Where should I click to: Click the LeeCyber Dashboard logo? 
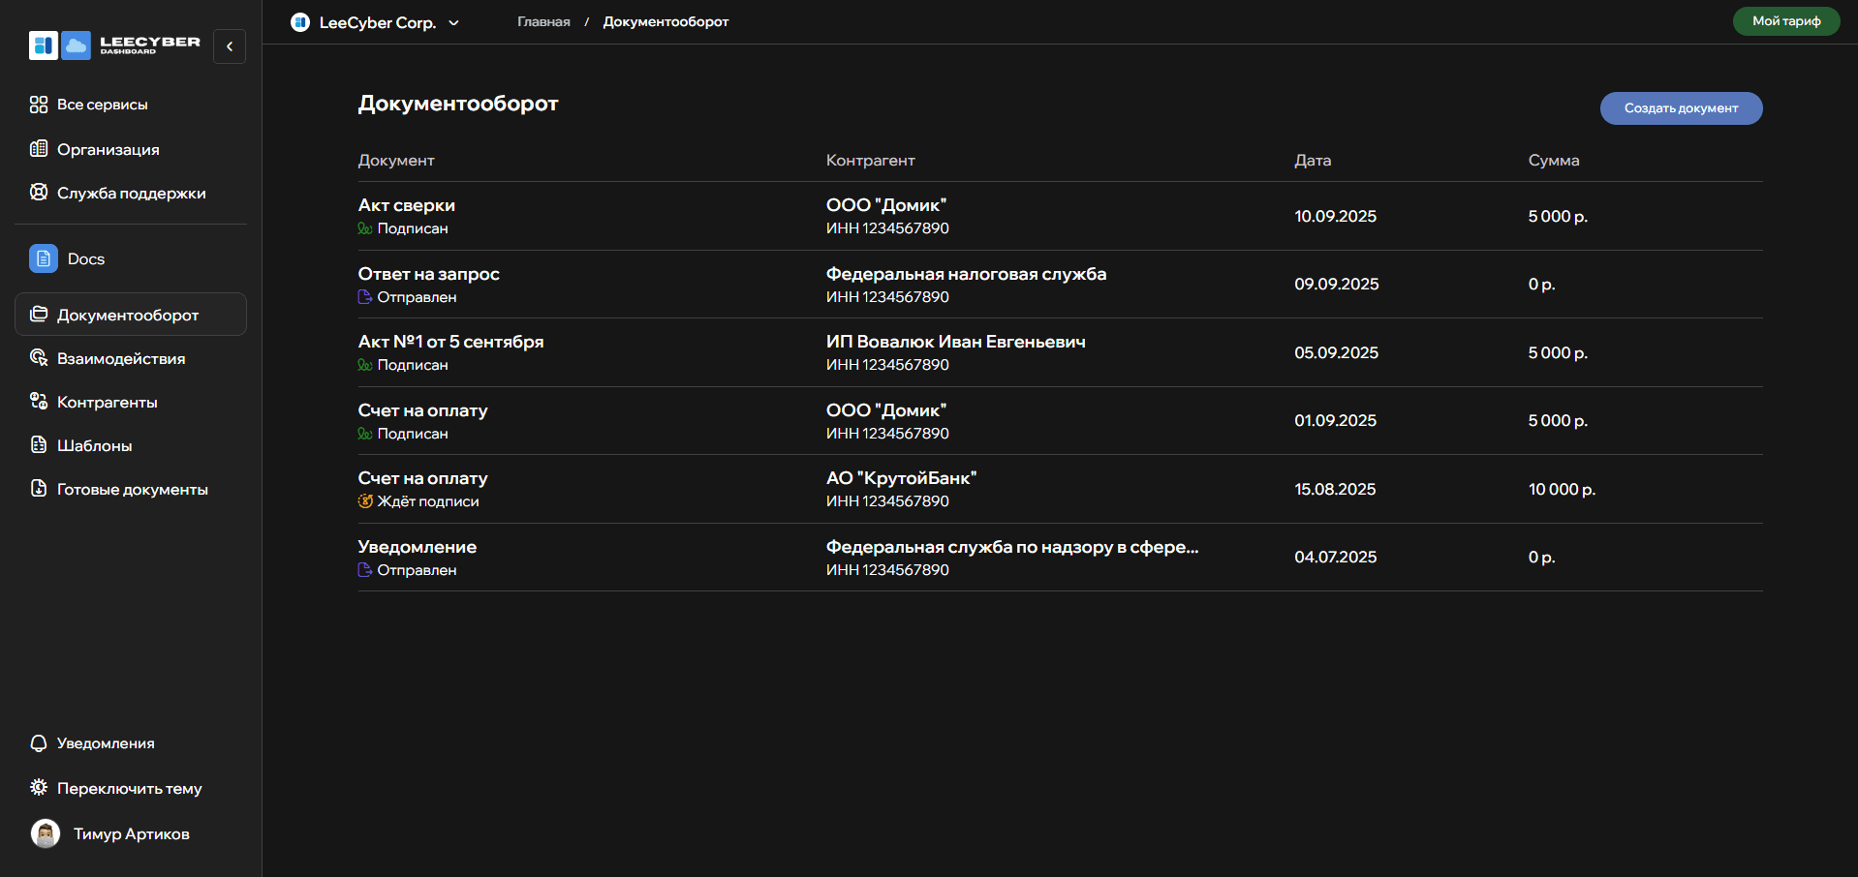click(114, 45)
